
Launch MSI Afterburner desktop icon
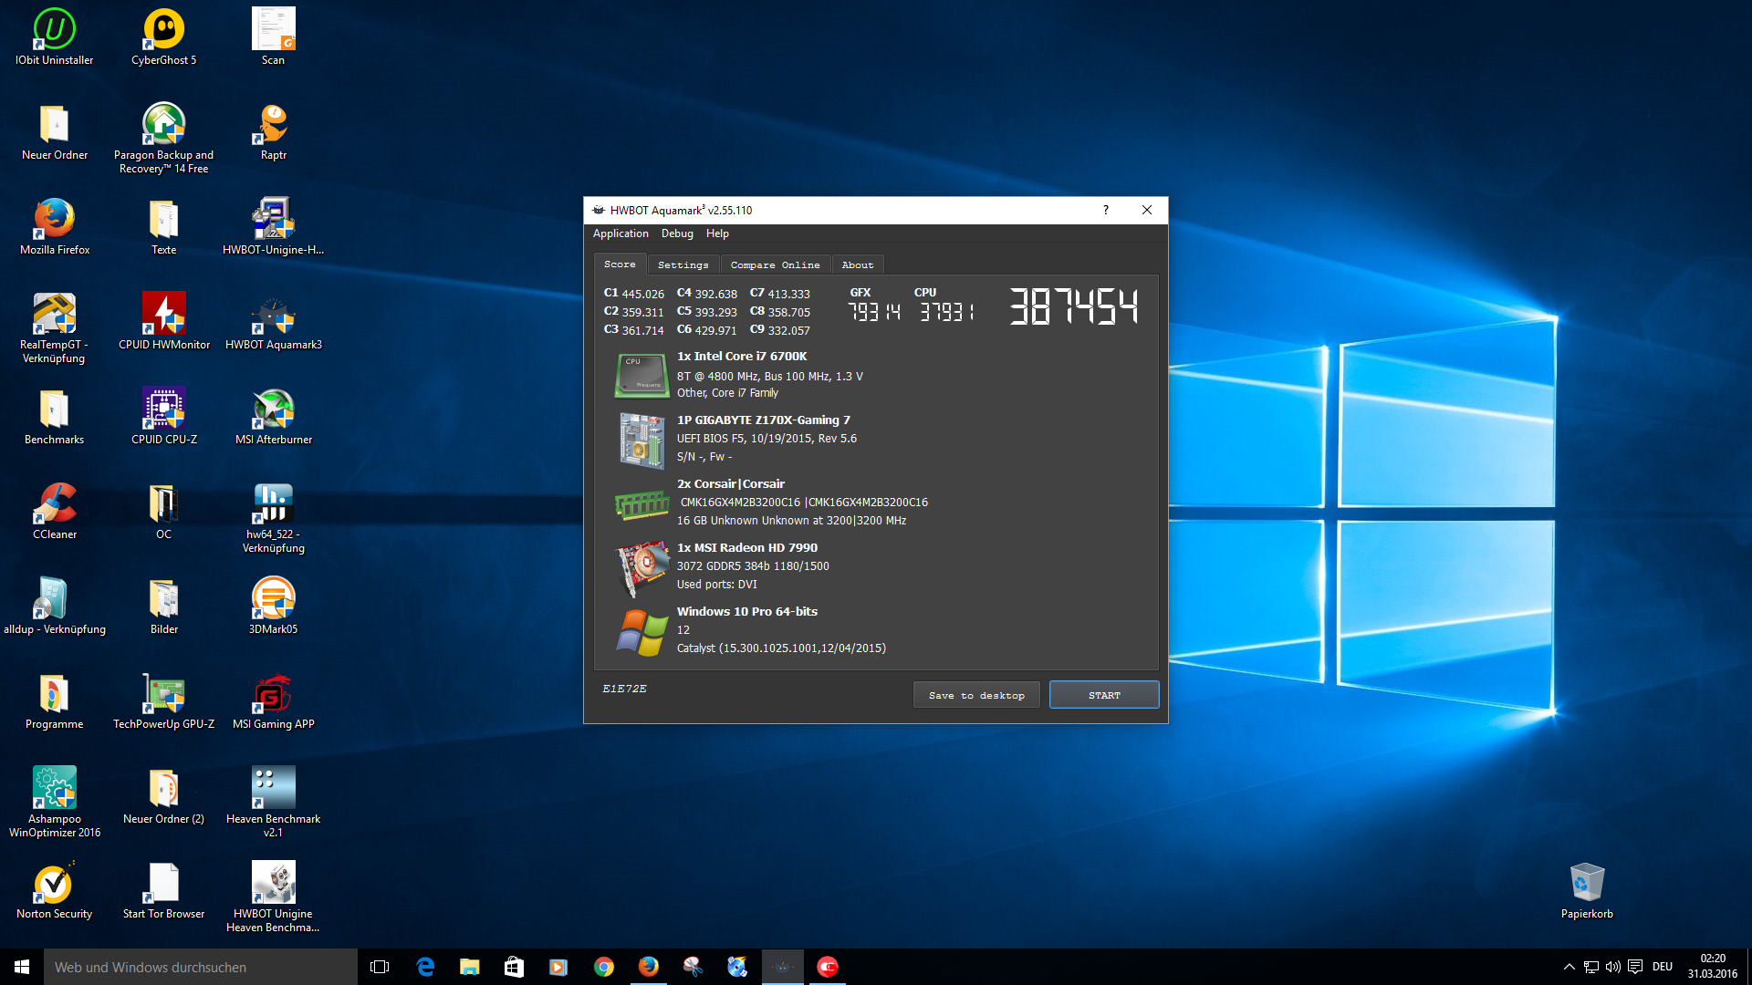coord(273,416)
